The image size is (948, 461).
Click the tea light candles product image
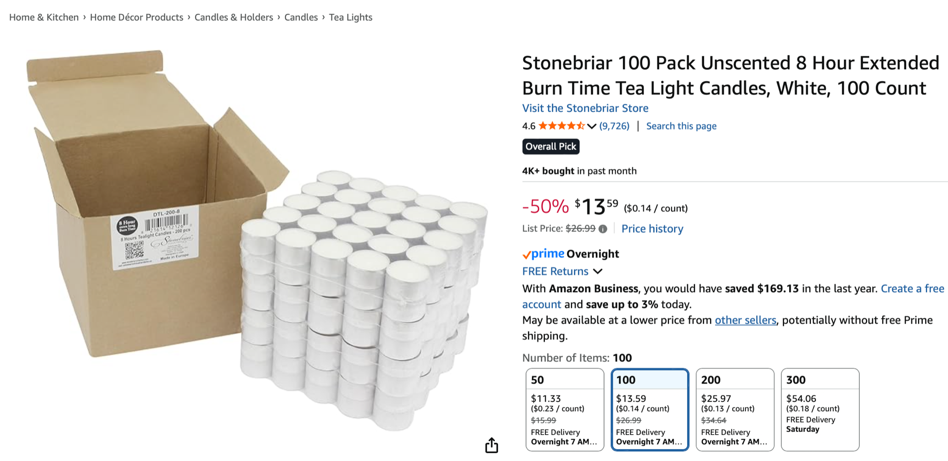[257, 239]
